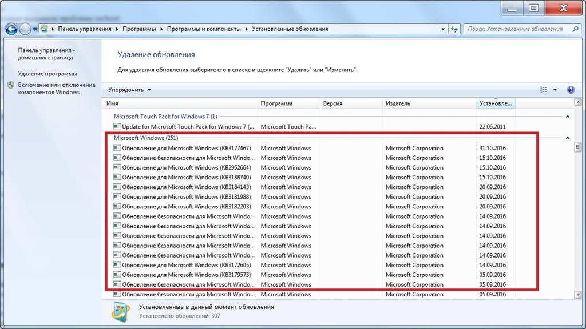Image resolution: width=586 pixels, height=329 pixels.
Task: Click icon of KB2952664 update row
Action: [117, 167]
